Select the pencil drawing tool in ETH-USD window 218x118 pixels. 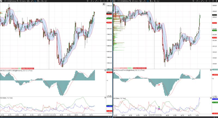pyautogui.click(x=144, y=1)
